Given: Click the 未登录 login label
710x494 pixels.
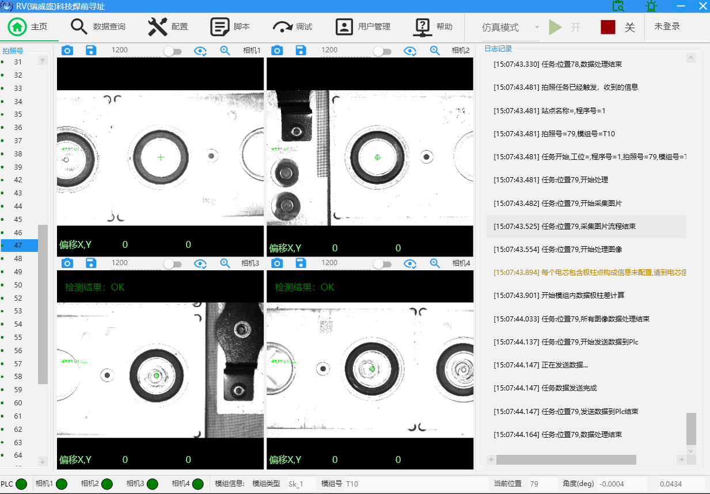Looking at the screenshot, I should (x=667, y=26).
